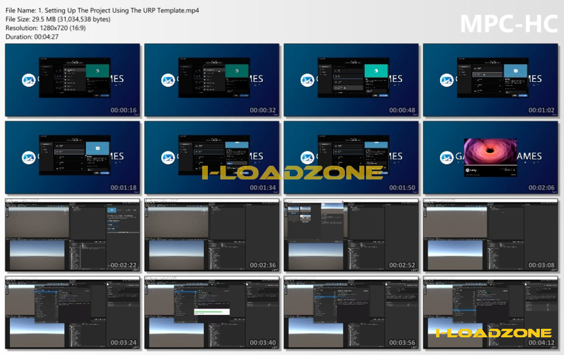Click the bottom-right I-LOADZONE watermark at 00:04:12

point(493,333)
